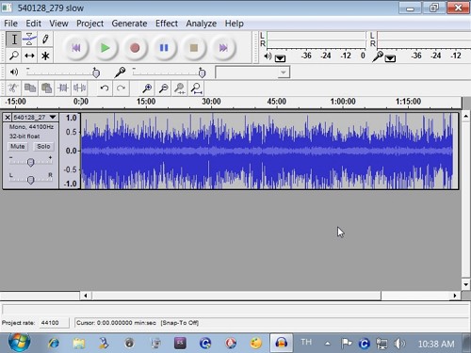
Task: Open the Analyze menu
Action: 202,24
